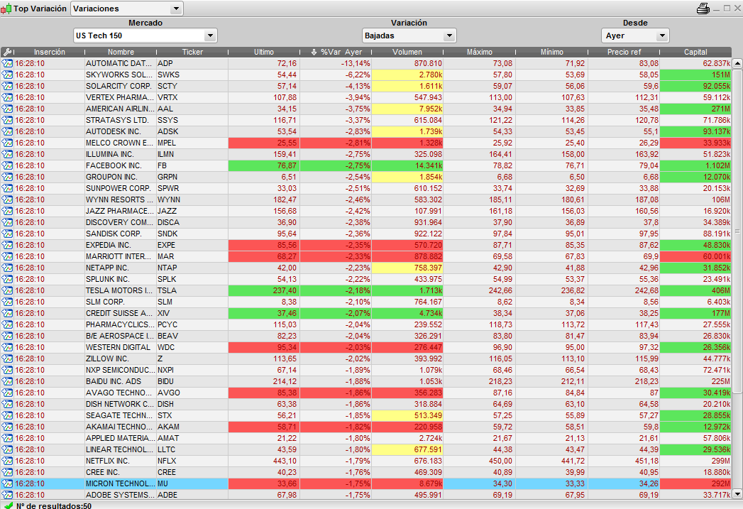Open chart icon for AUTOMATIC DAT... row
The height and width of the screenshot is (509, 743).
(7, 63)
